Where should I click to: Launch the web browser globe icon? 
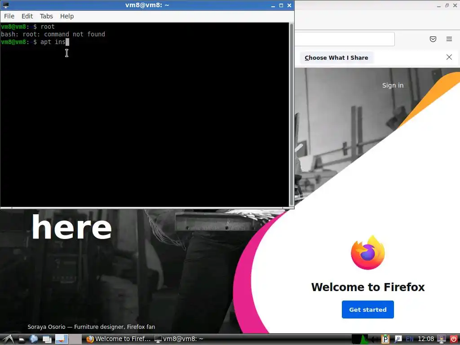[34, 339]
